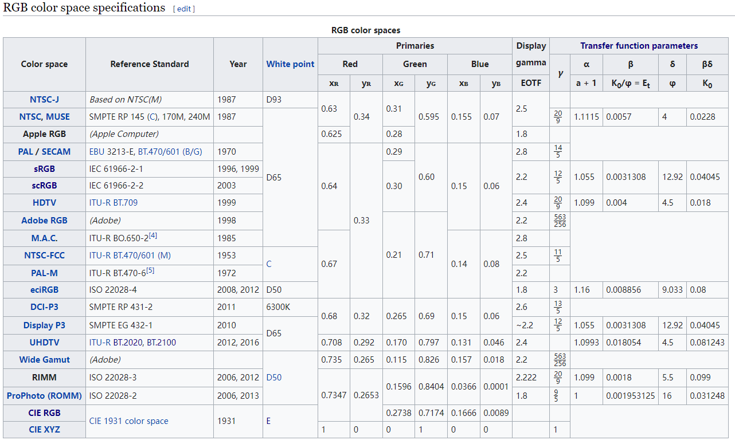
Task: Open the Display P3 color space link
Action: (x=44, y=325)
